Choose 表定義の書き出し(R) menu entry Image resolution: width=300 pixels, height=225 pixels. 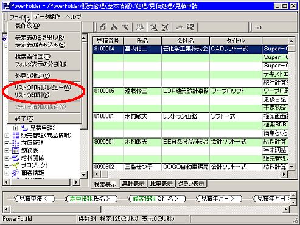[x=44, y=37]
